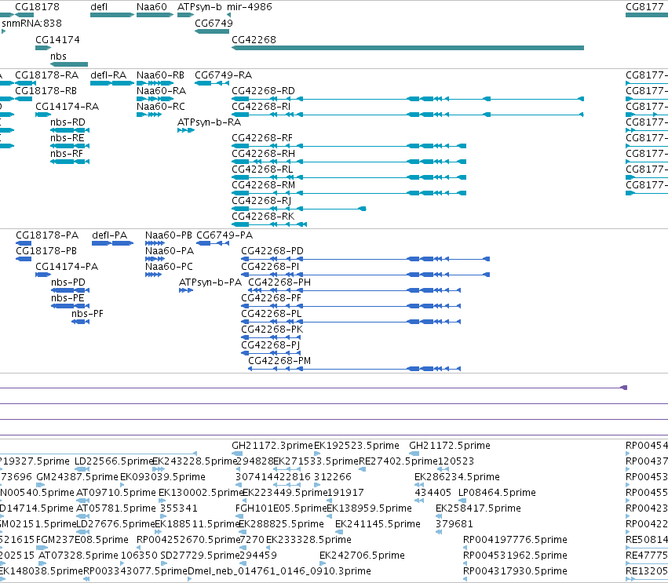Click transcript label nbs-RF
Image resolution: width=668 pixels, height=583 pixels.
67,154
